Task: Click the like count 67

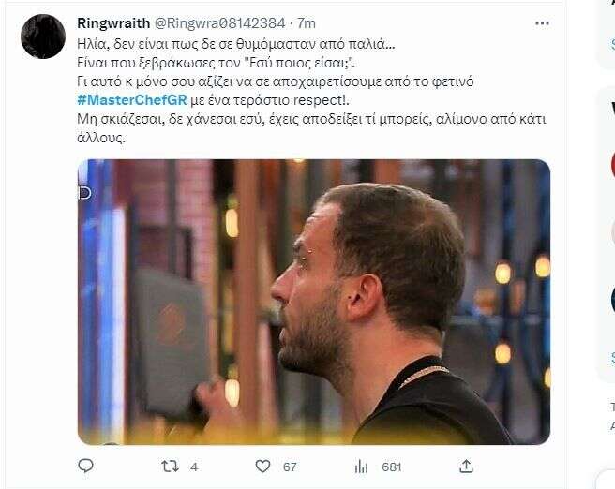Action: click(290, 467)
